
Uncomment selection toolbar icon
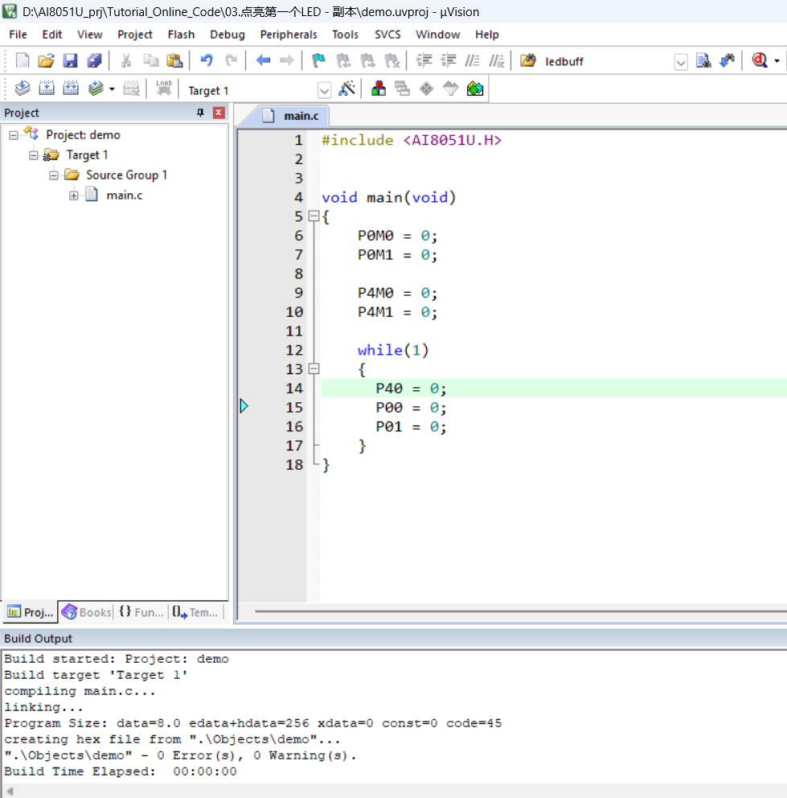497,60
